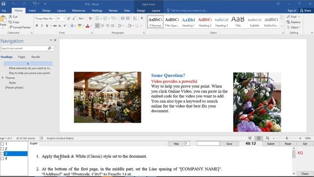Click the Submit button

click(x=270, y=144)
